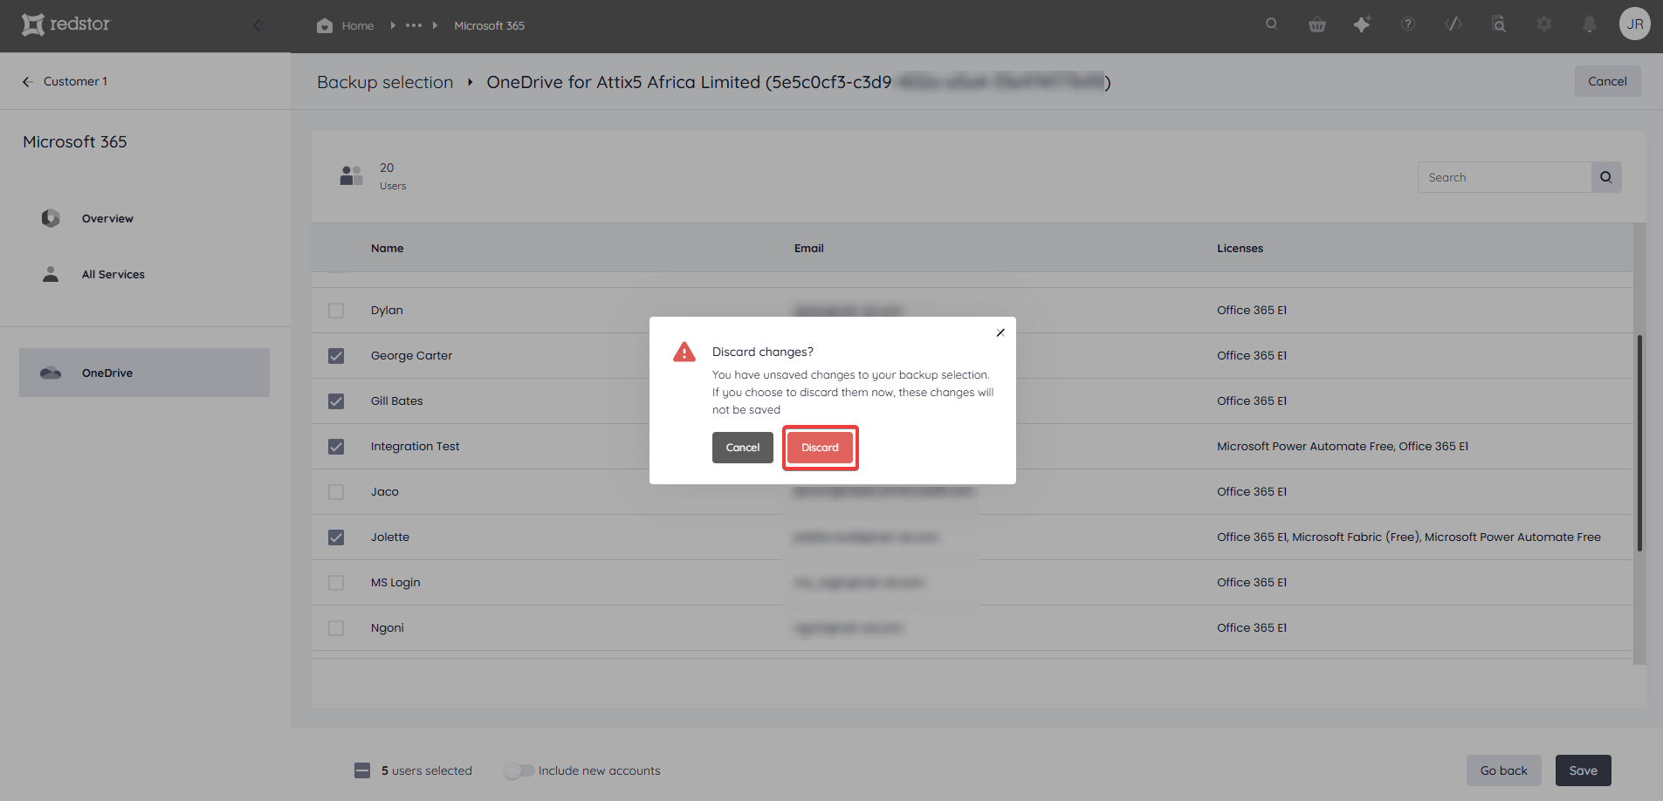Open the top bar search icon
The width and height of the screenshot is (1663, 801).
click(x=1272, y=24)
